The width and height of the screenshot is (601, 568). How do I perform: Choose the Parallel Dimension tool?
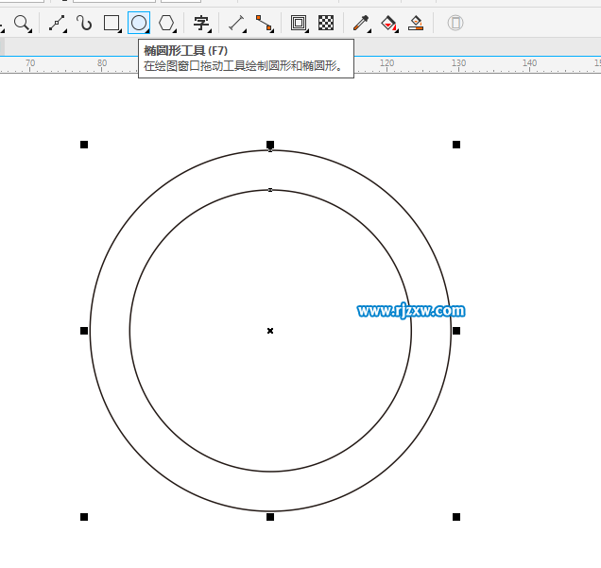pos(236,23)
